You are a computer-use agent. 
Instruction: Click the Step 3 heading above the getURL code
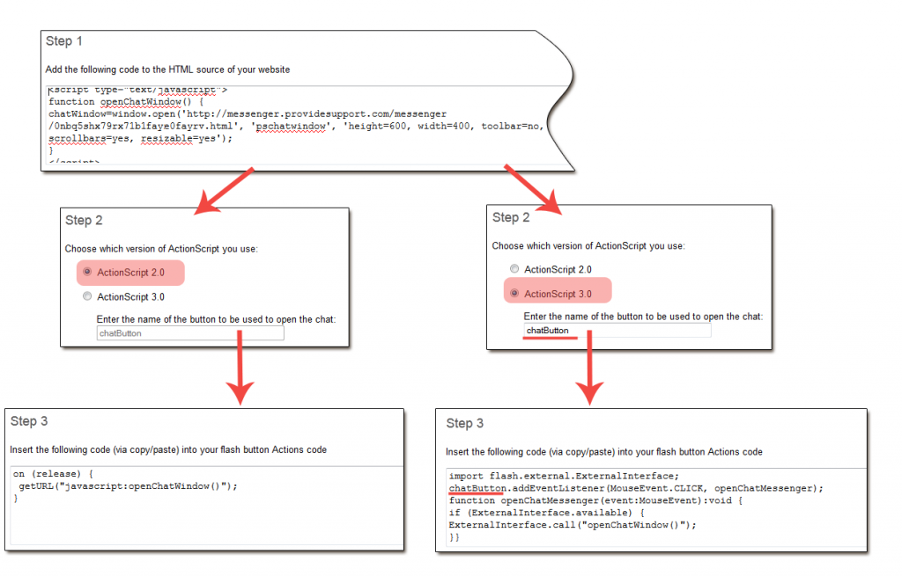coord(29,421)
